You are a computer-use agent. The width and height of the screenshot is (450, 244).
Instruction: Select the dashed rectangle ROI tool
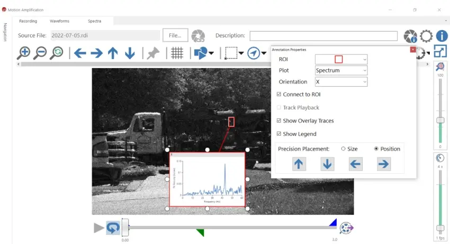[231, 53]
